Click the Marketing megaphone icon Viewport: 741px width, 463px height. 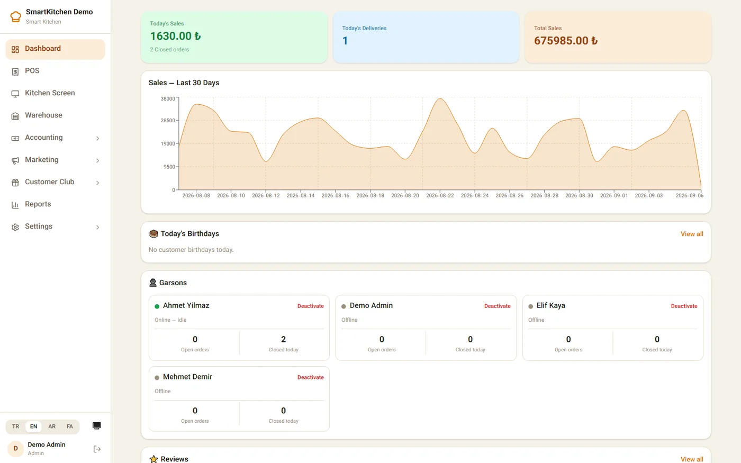15,160
